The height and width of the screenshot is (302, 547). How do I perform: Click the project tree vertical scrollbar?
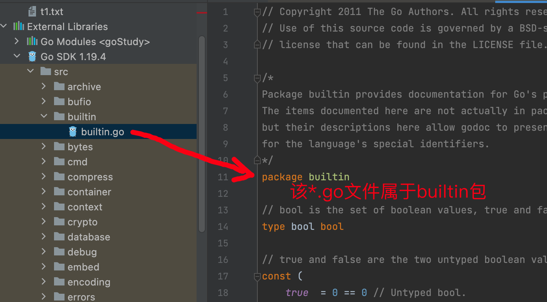(x=202, y=131)
